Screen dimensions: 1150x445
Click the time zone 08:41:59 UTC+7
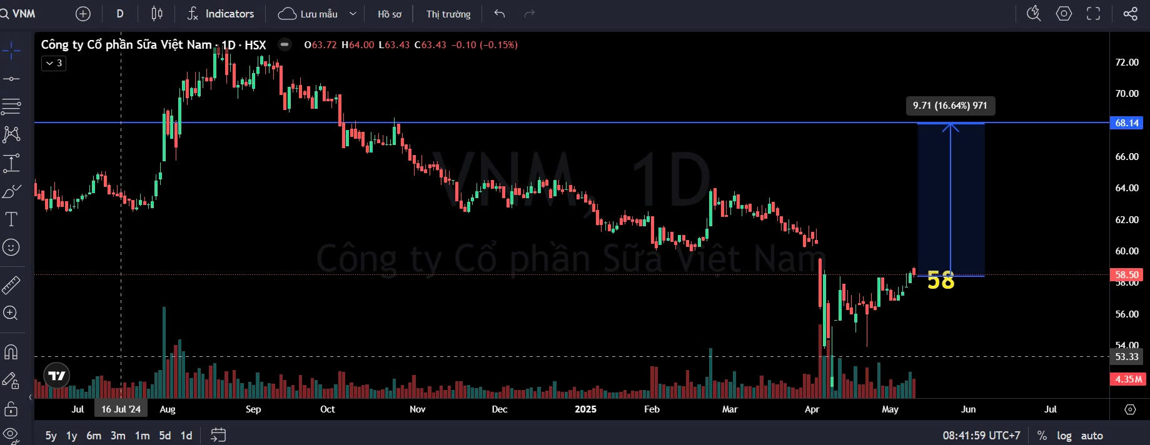click(981, 436)
